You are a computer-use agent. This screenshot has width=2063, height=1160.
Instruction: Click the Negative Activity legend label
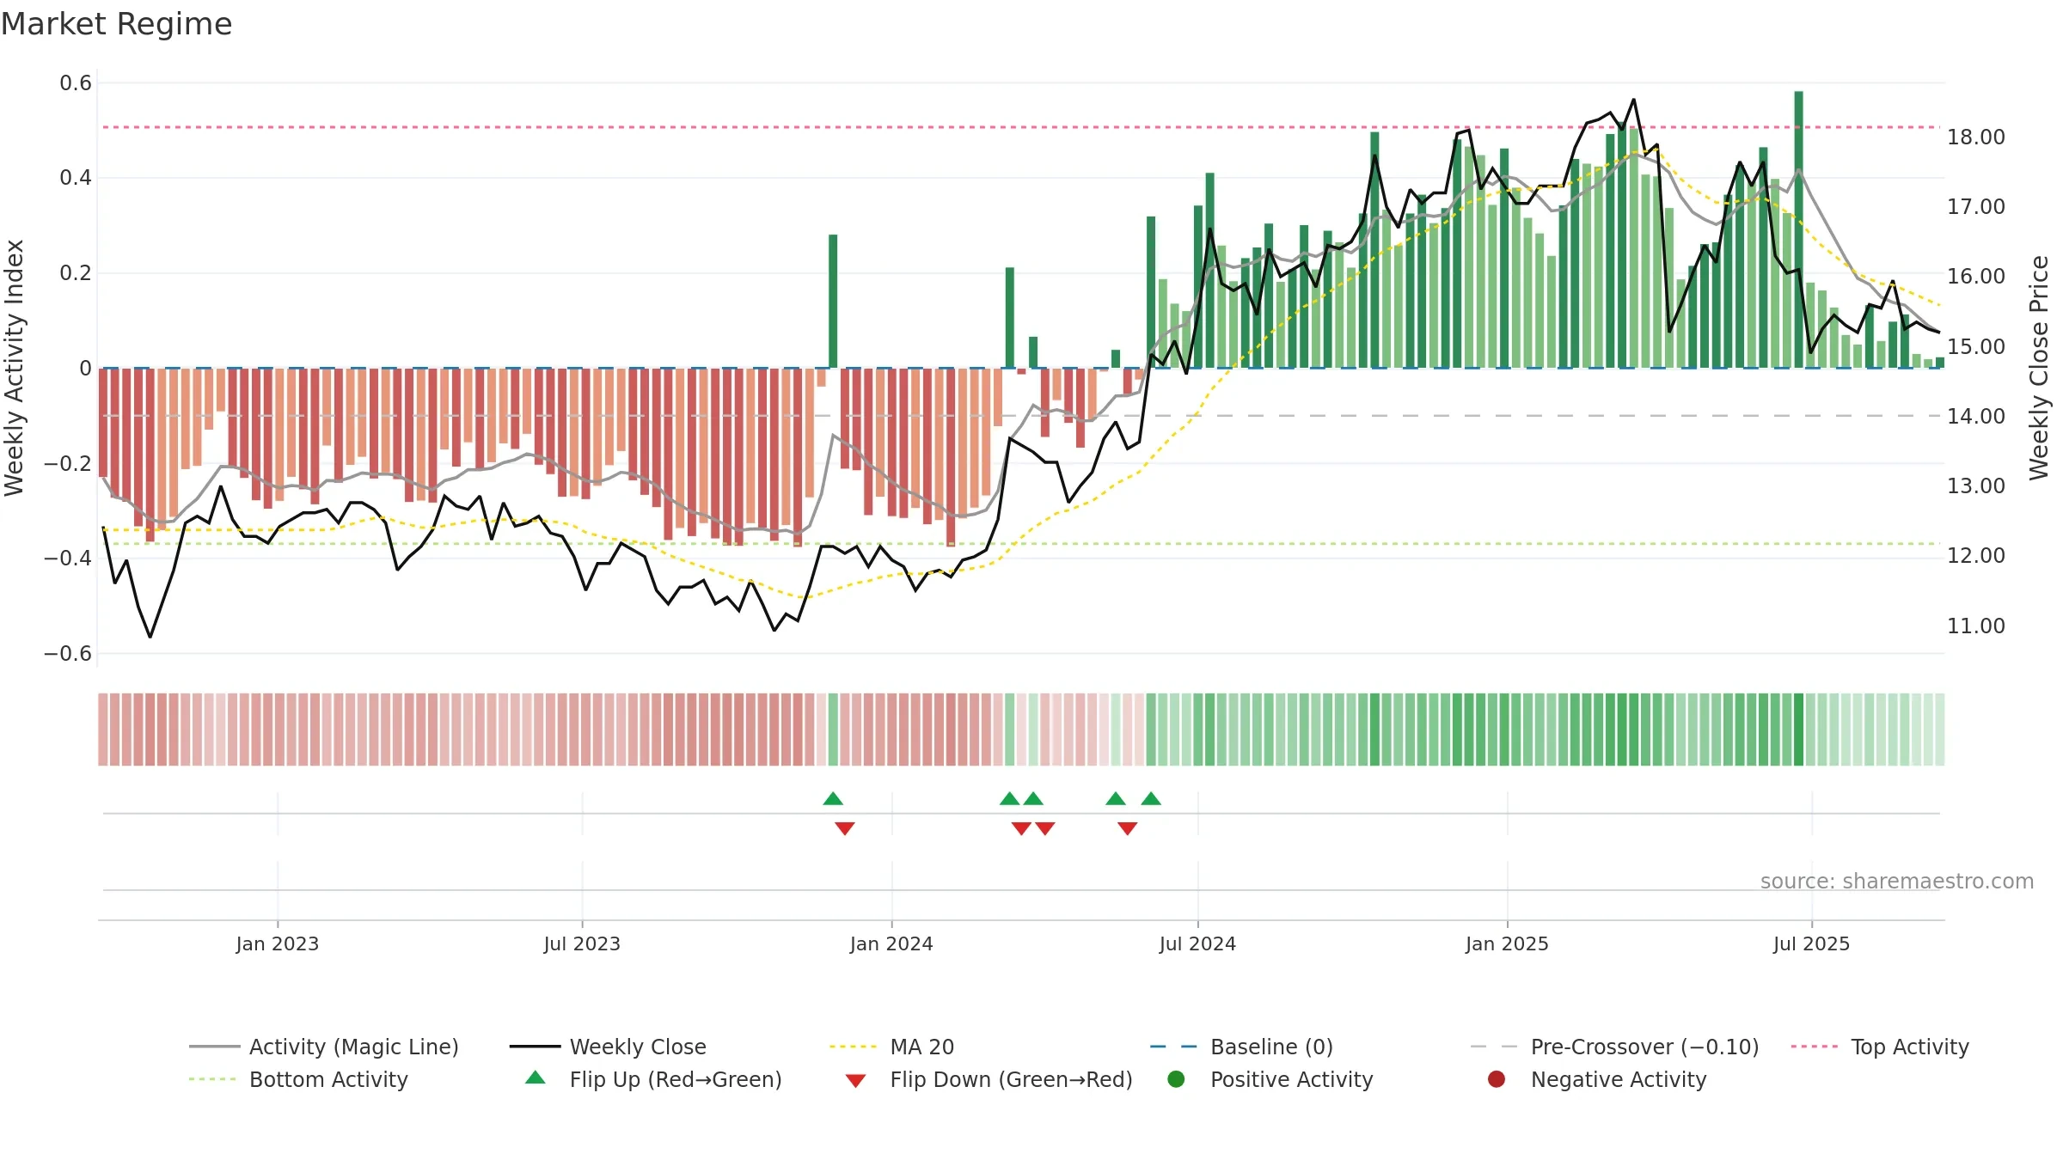1619,1079
